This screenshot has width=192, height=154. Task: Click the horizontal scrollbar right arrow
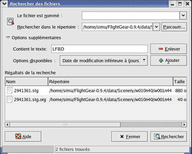(x=184, y=124)
